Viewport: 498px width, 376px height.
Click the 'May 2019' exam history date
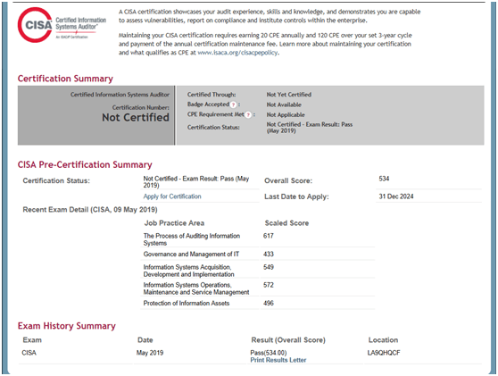(150, 353)
